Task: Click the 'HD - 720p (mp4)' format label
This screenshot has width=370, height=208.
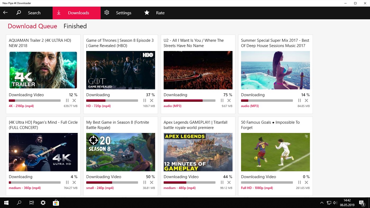Action: pos(98,106)
